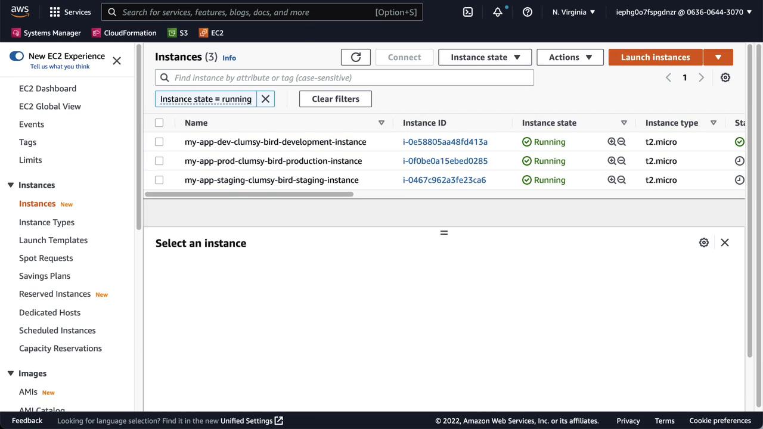Click the Clear filters button
Image resolution: width=763 pixels, height=429 pixels.
click(336, 99)
